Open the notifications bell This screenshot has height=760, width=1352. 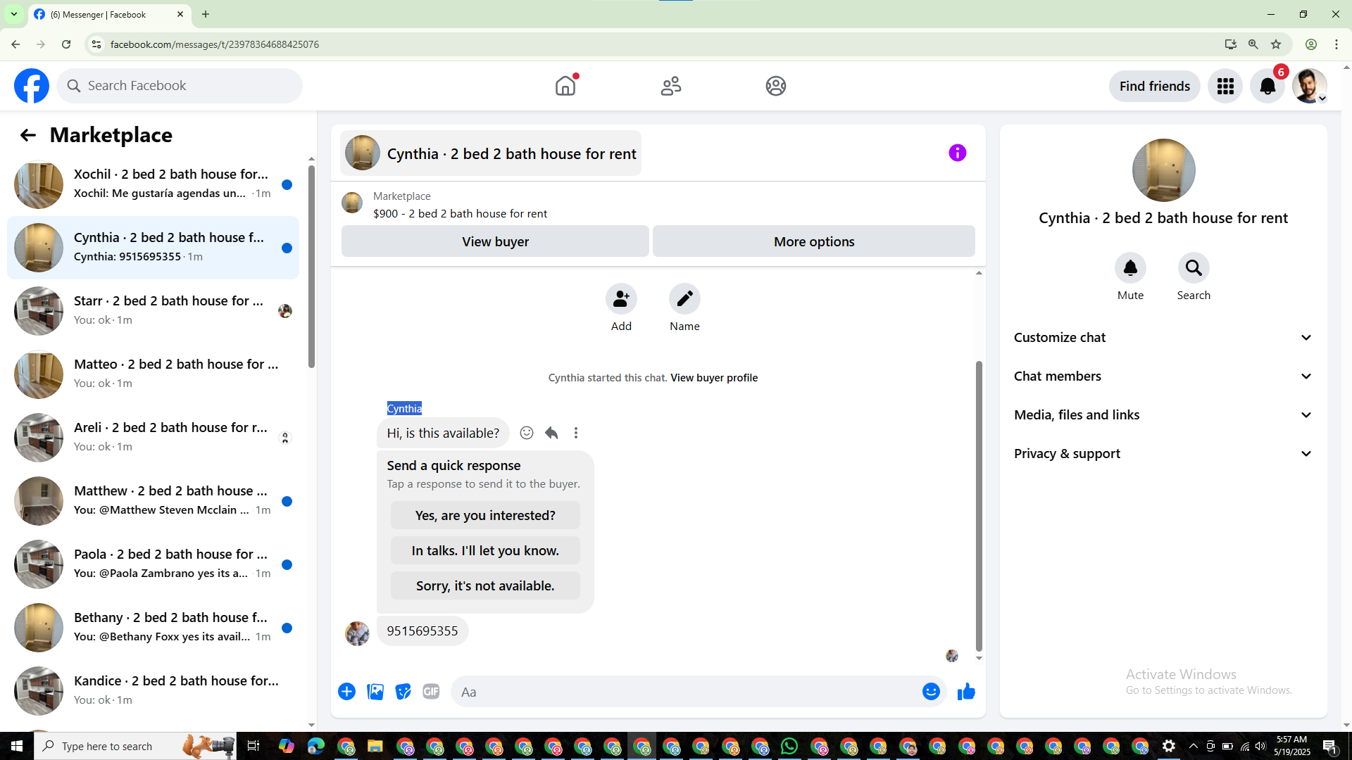(x=1267, y=86)
